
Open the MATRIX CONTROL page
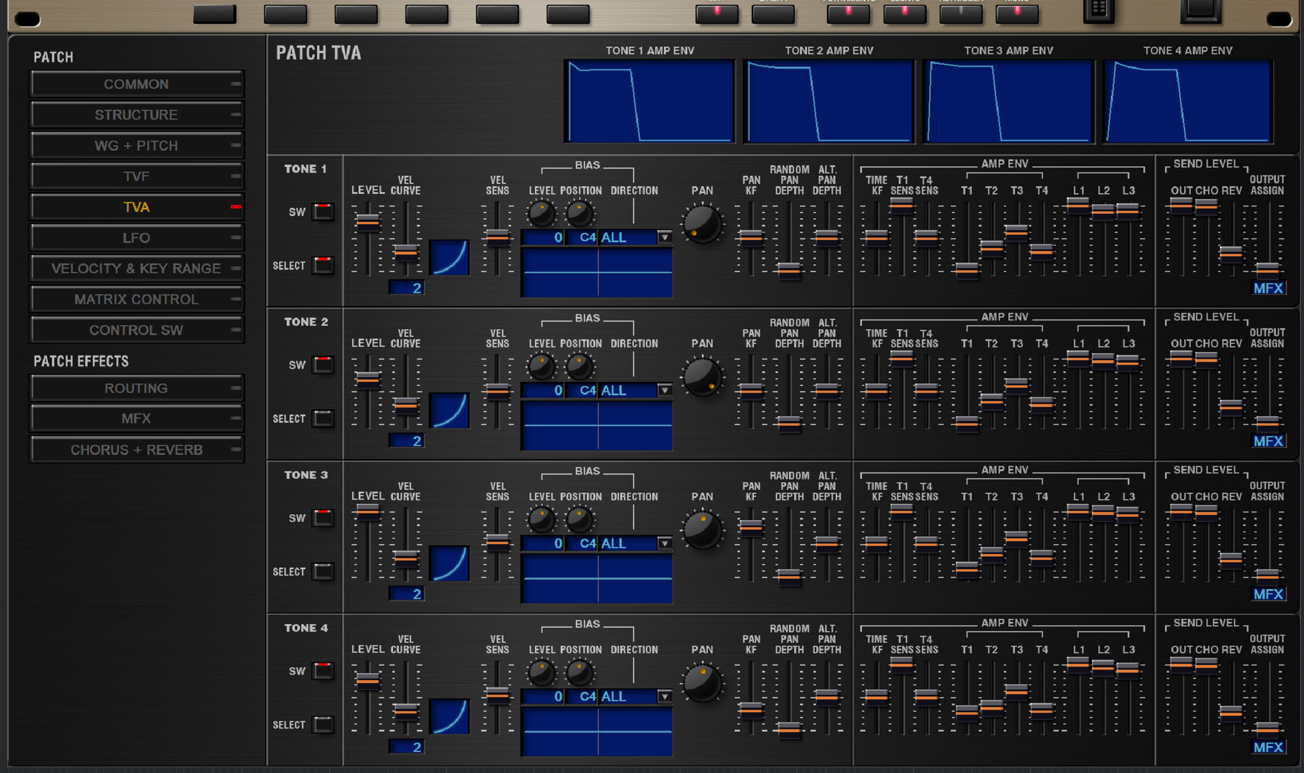point(136,299)
